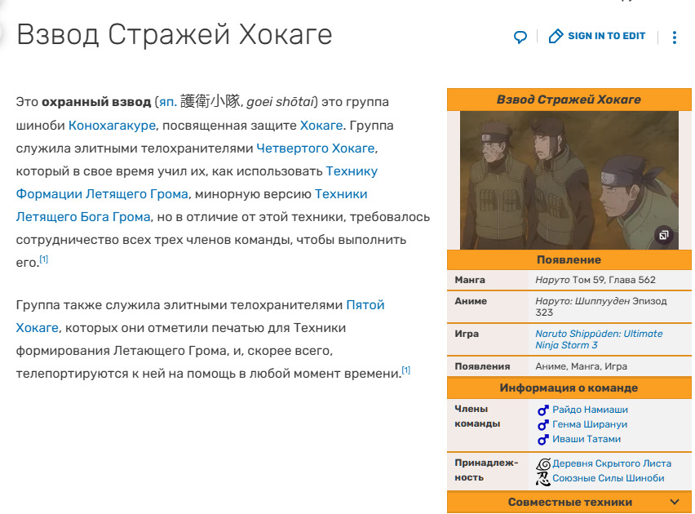Viewport: 695px width, 514px height.
Task: Open the article comments speech bubble icon
Action: tap(520, 37)
